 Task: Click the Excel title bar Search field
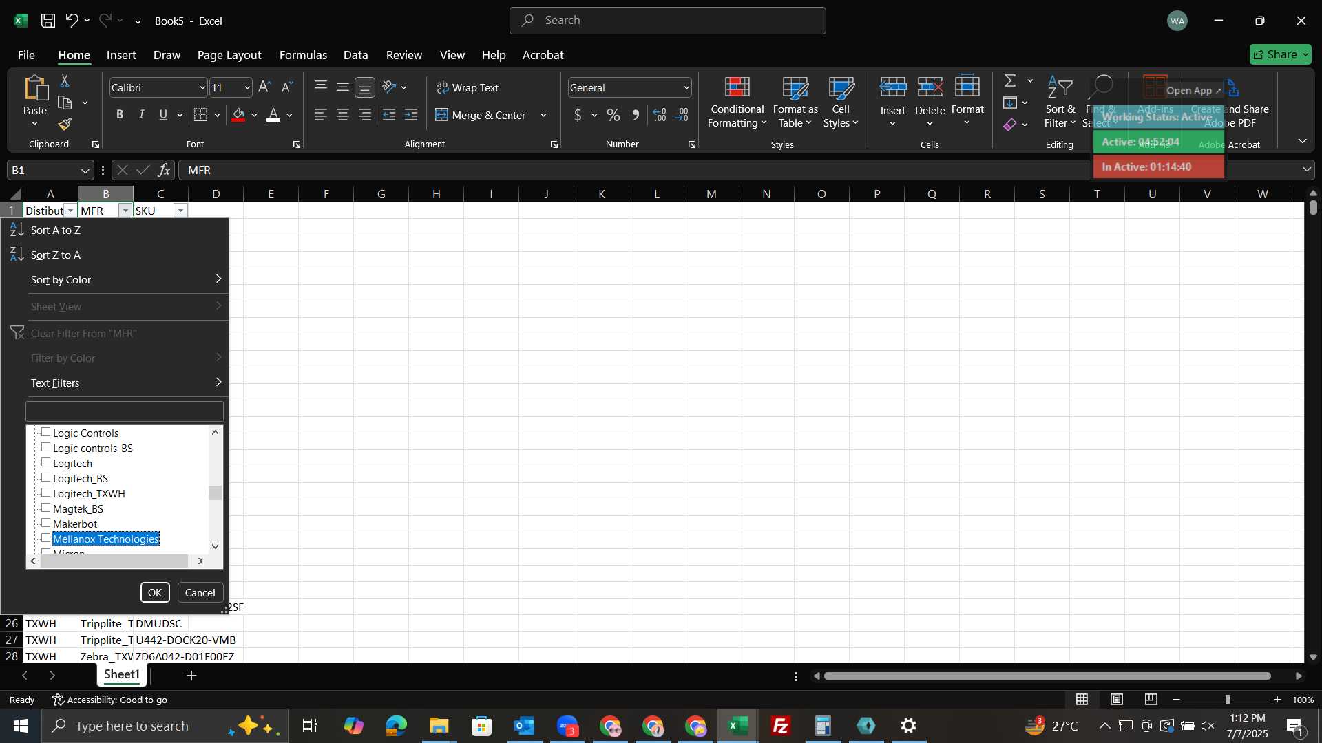(667, 21)
